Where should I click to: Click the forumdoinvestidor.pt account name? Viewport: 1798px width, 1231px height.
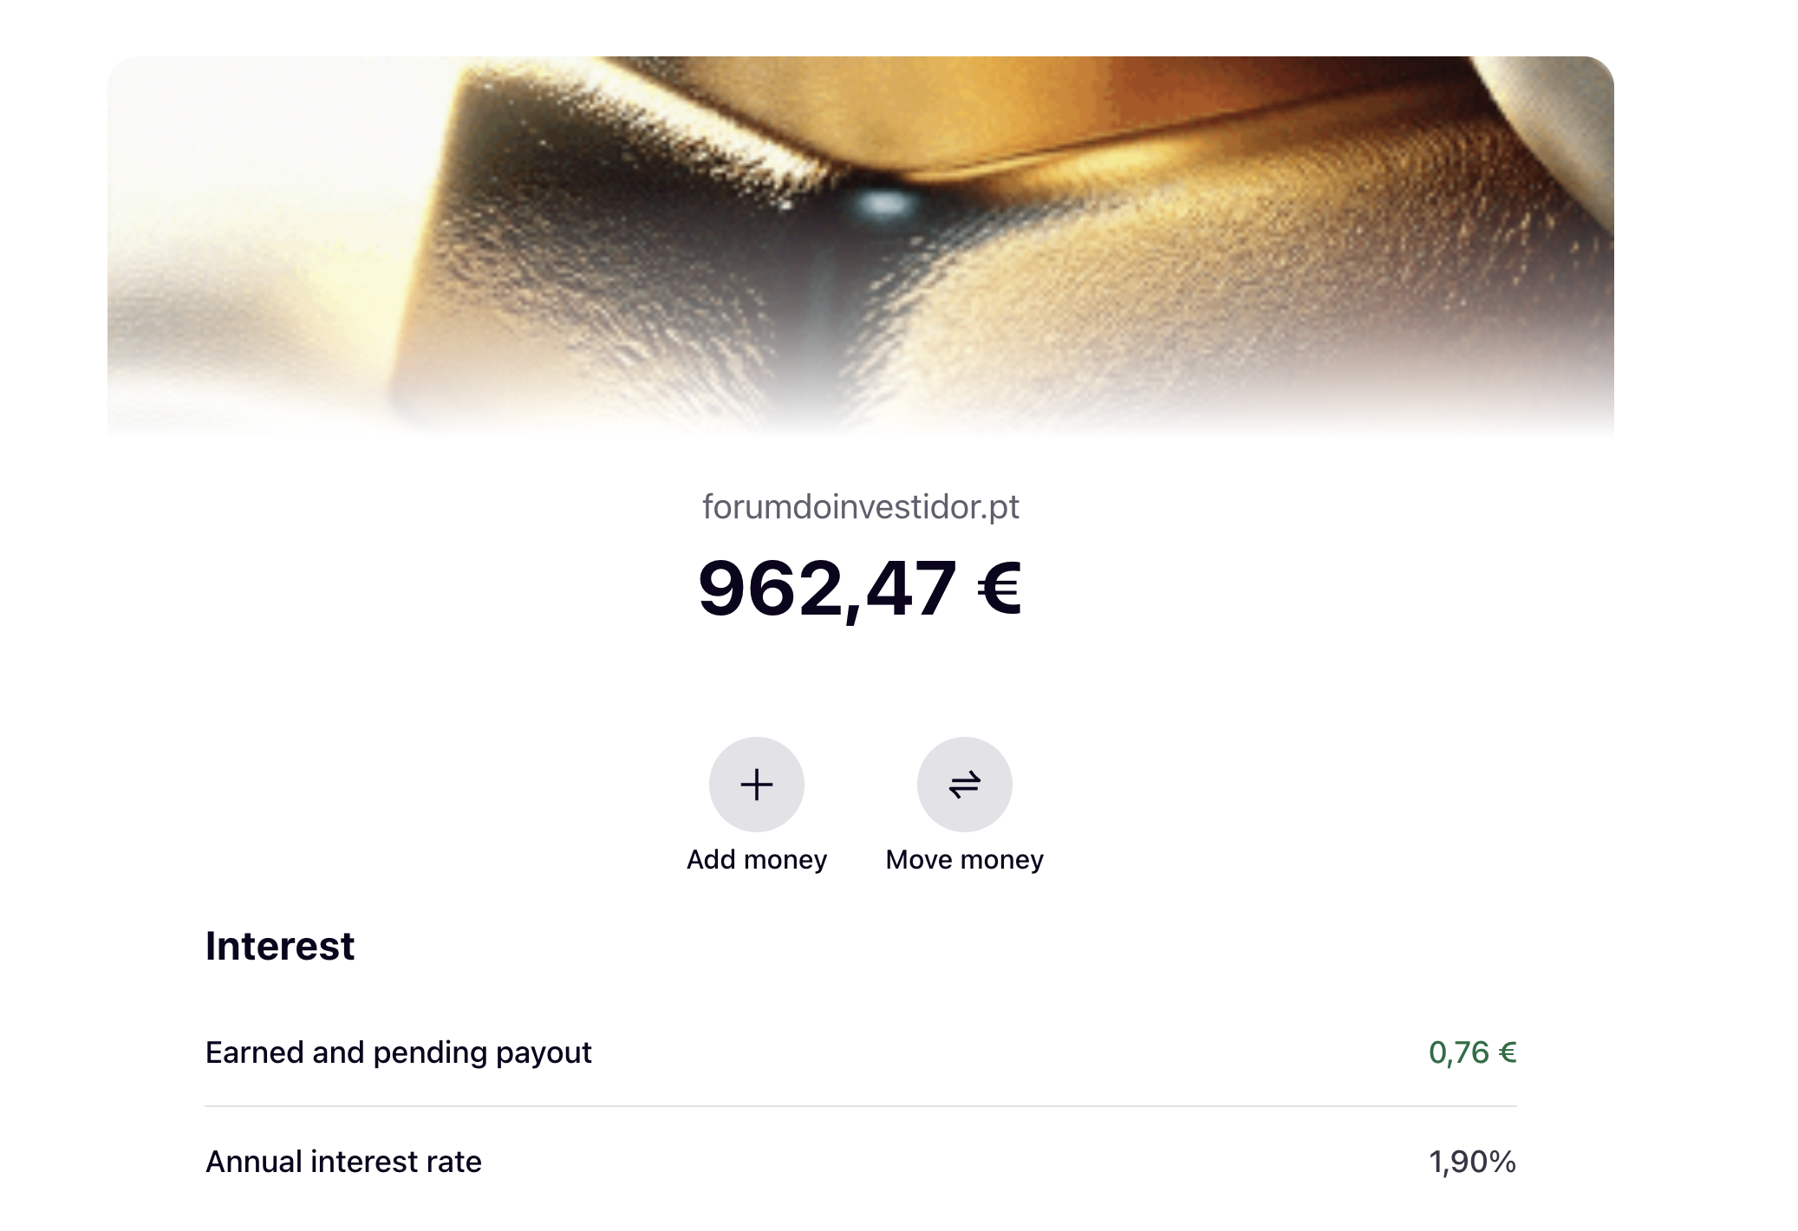860,507
